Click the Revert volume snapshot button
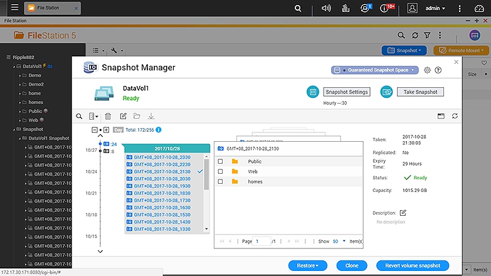Screen dimensions: 491x276 413,265
